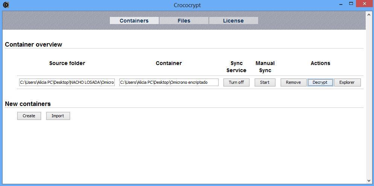The width and height of the screenshot is (374, 186).
Task: Click the Source folder path field
Action: click(x=67, y=82)
